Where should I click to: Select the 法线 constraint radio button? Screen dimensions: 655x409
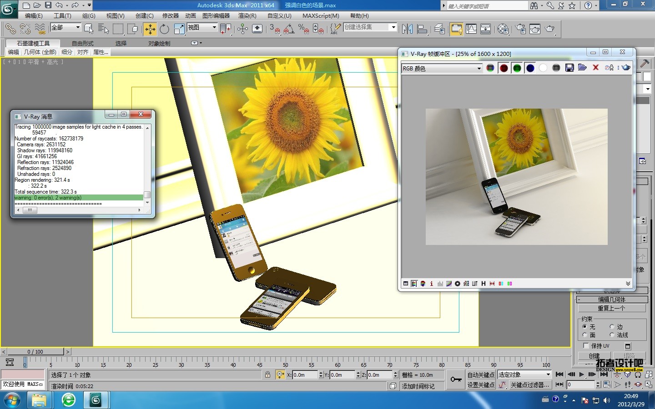(x=612, y=335)
